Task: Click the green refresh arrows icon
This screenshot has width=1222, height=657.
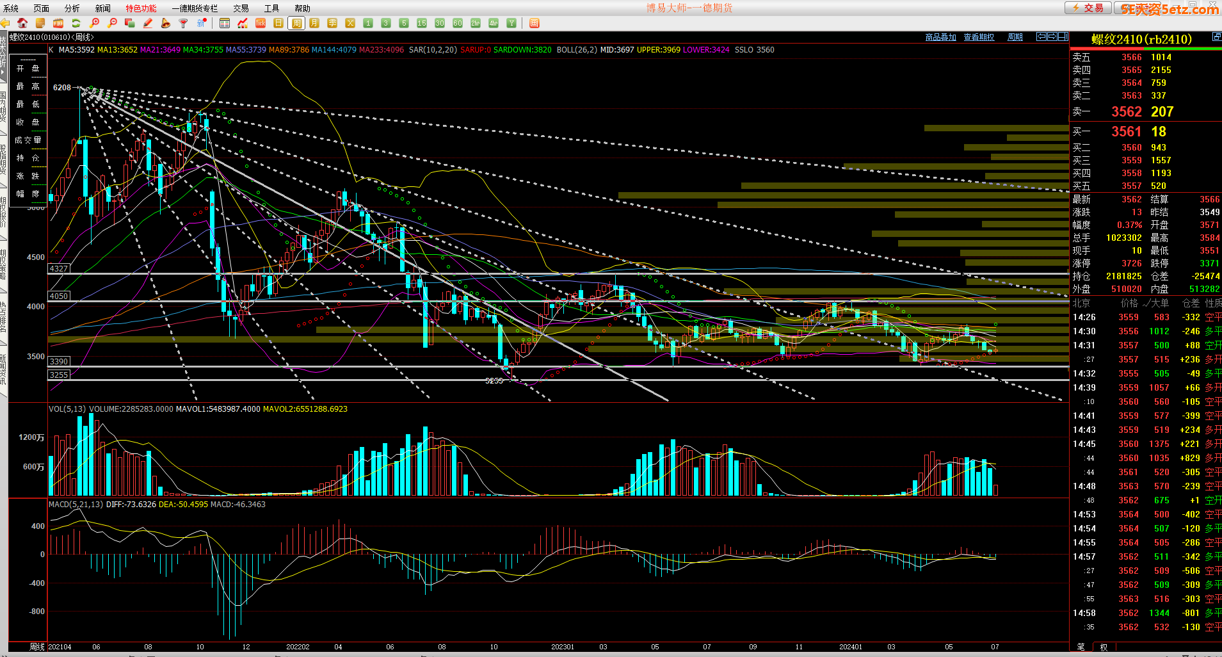Action: (76, 23)
